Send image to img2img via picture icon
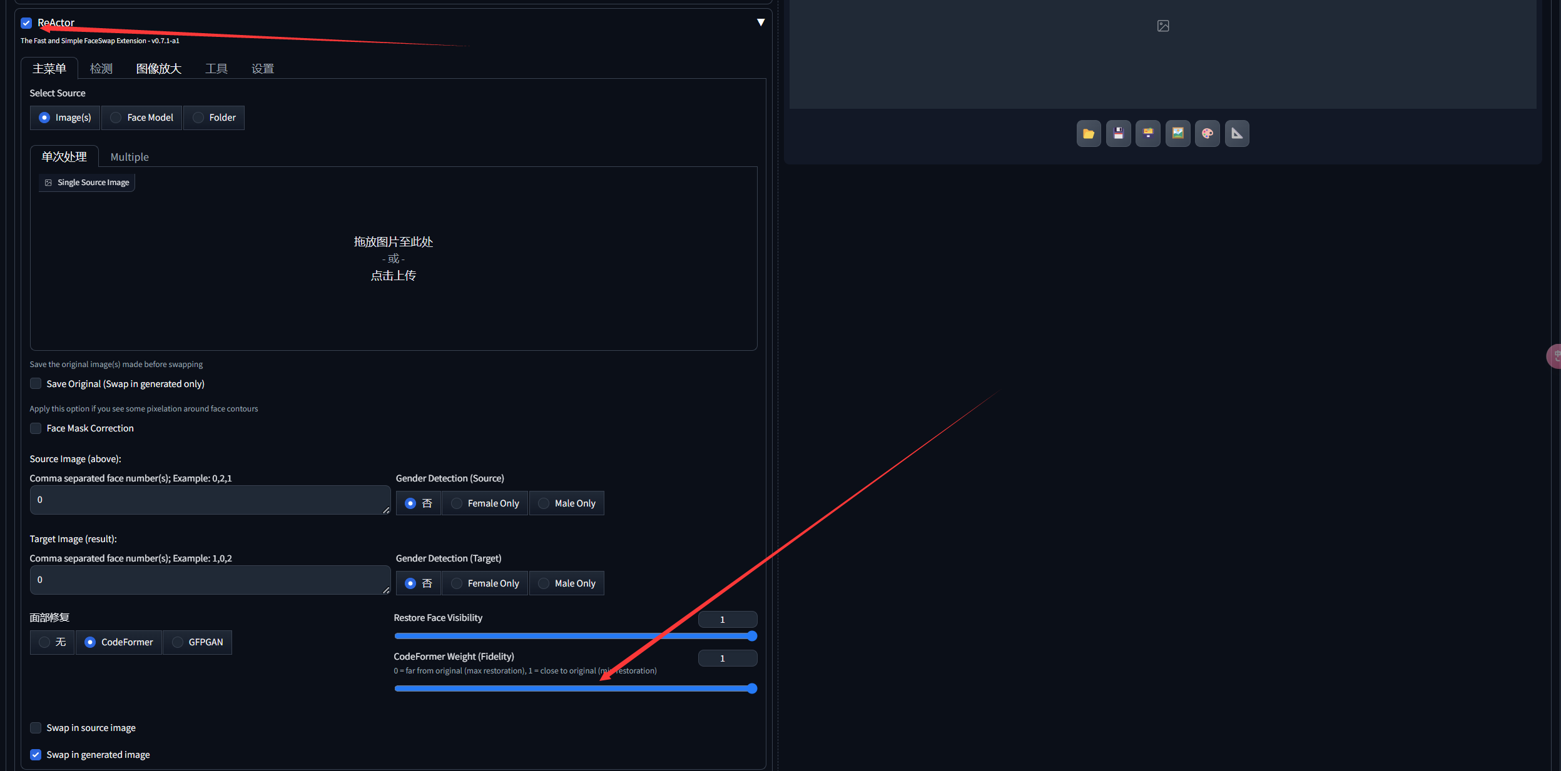The image size is (1561, 771). tap(1177, 133)
